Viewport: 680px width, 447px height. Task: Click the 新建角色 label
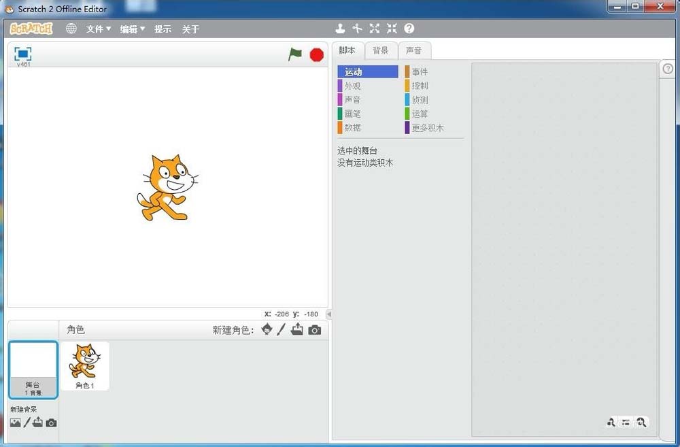pos(233,330)
